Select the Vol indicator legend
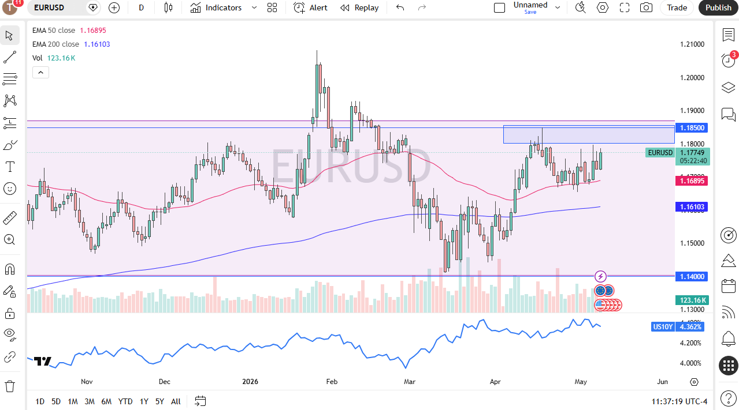The image size is (739, 410). click(54, 58)
